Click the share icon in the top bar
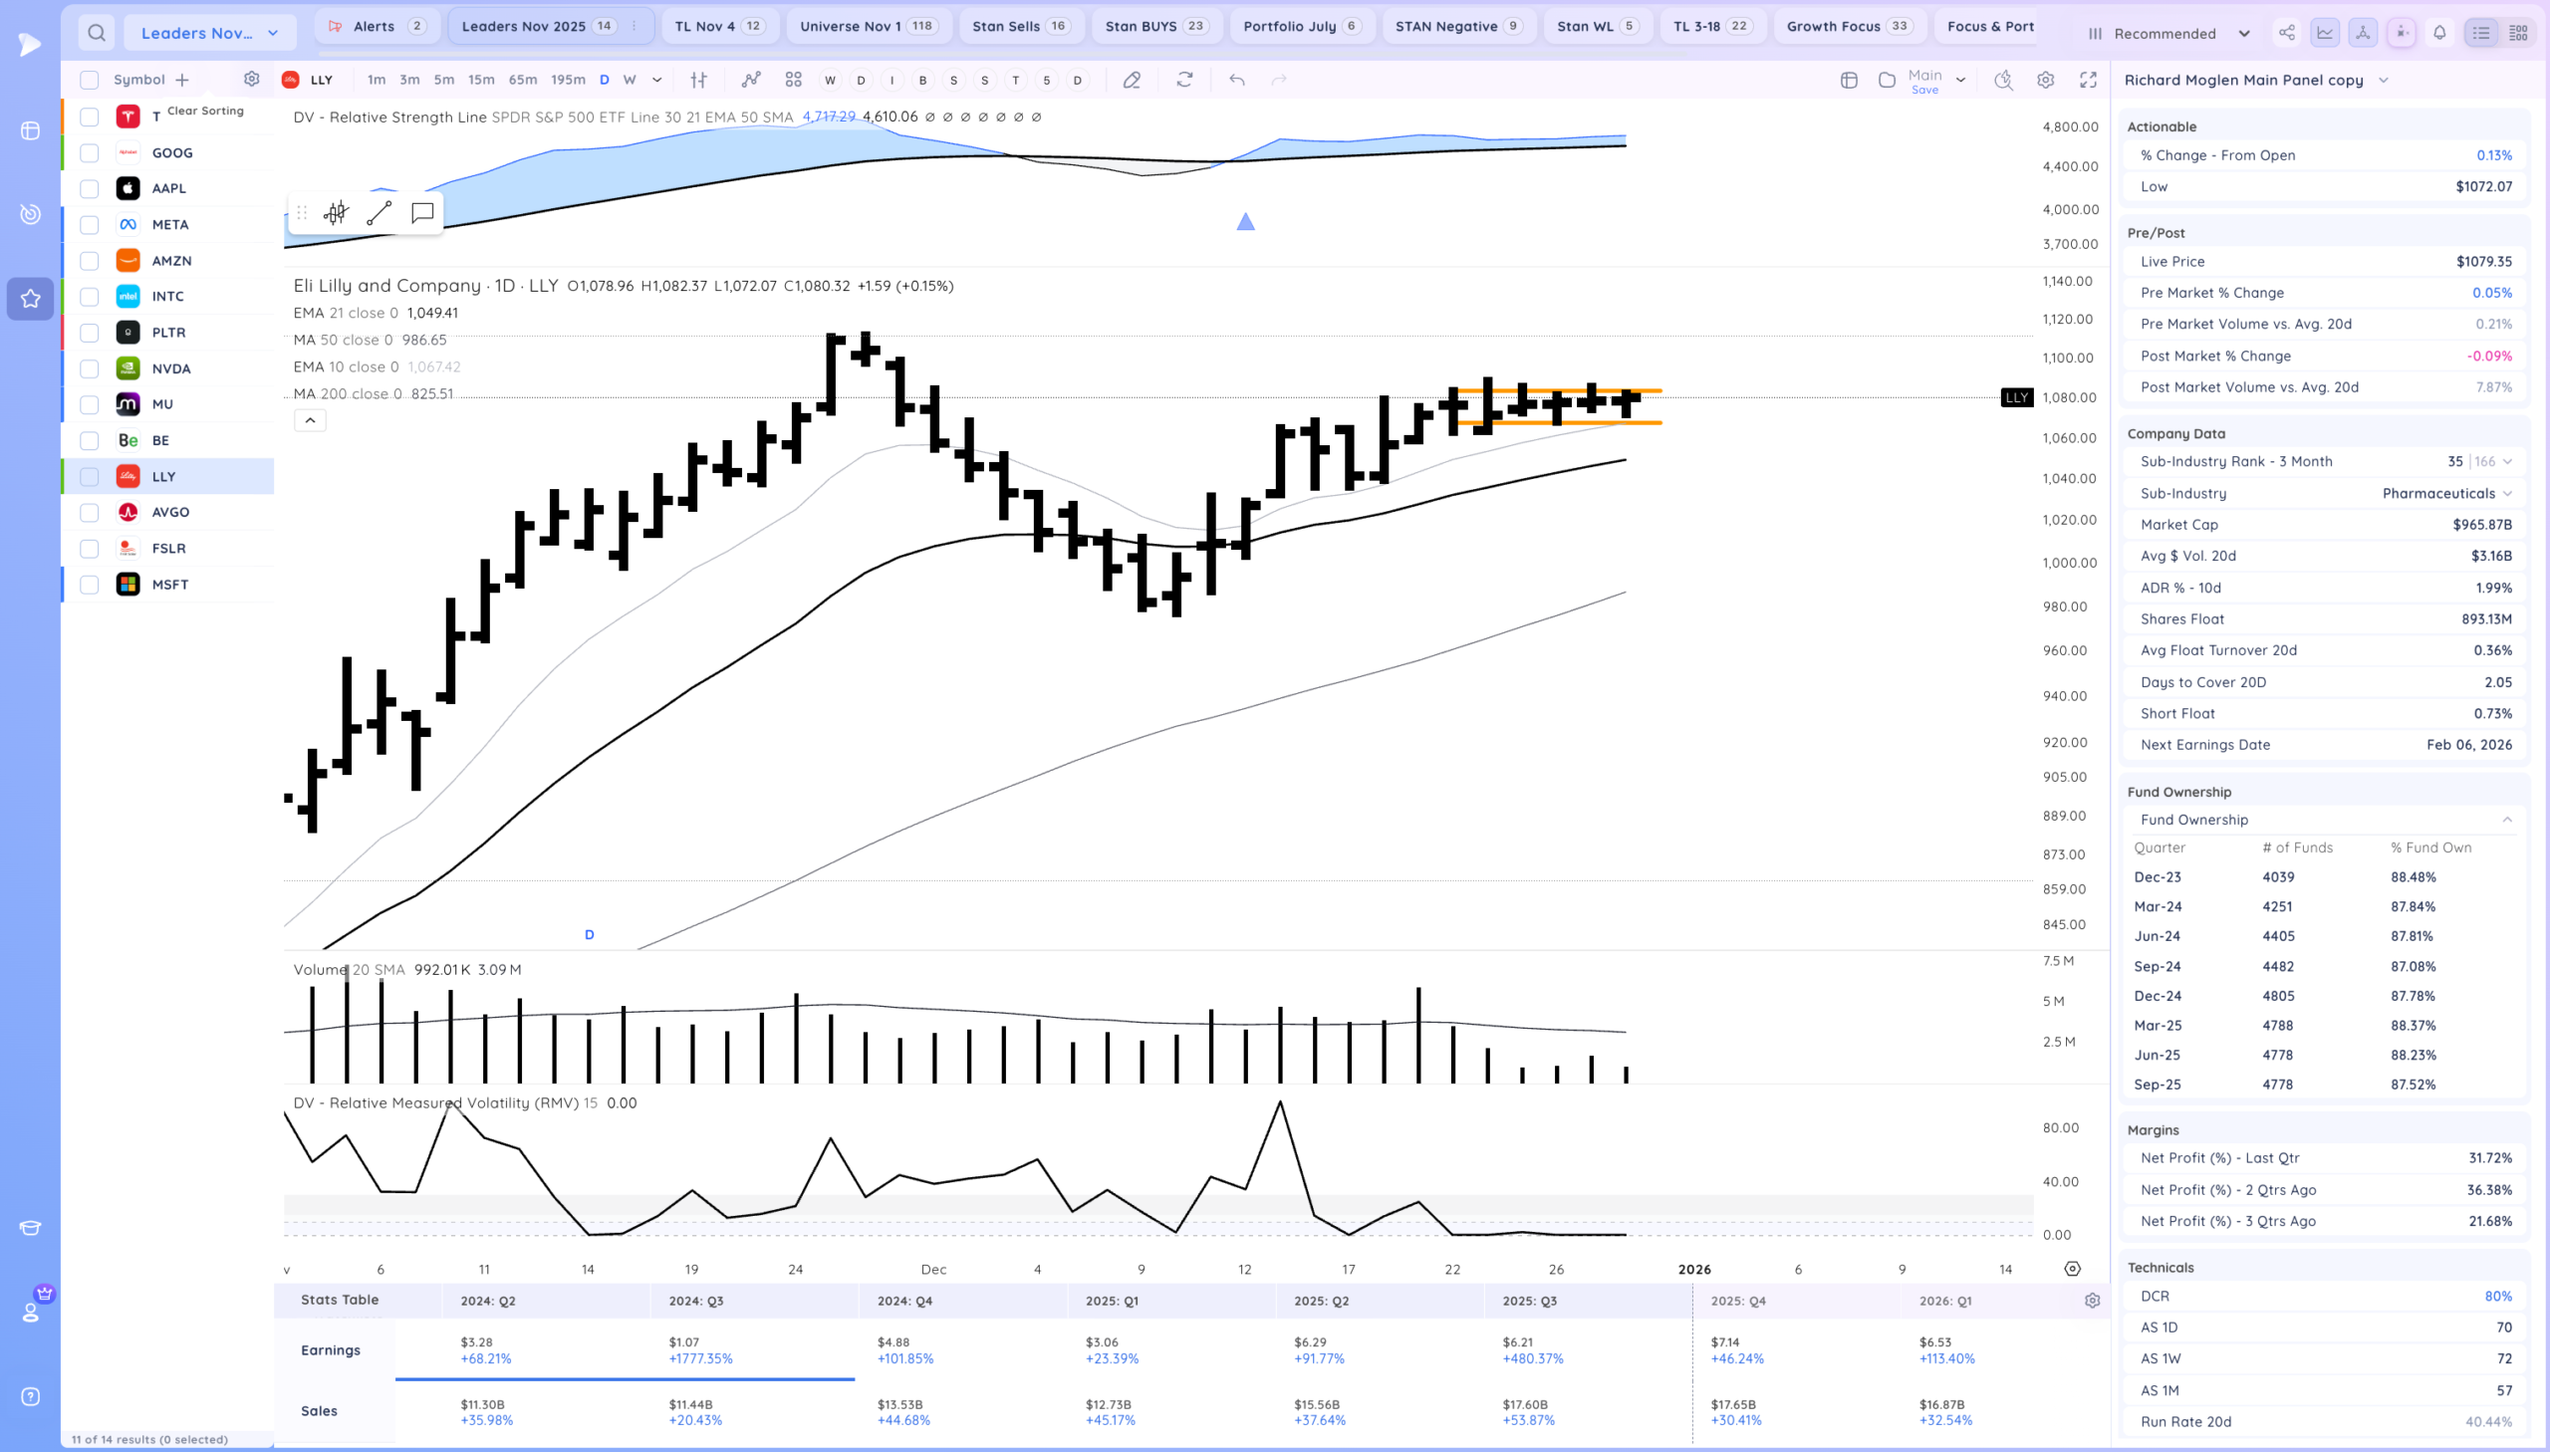This screenshot has width=2550, height=1452. [2286, 33]
